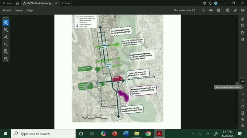Viewport: 247px width, 138px height.
Task: Open the bookmarks panel icon
Action: 243,26
